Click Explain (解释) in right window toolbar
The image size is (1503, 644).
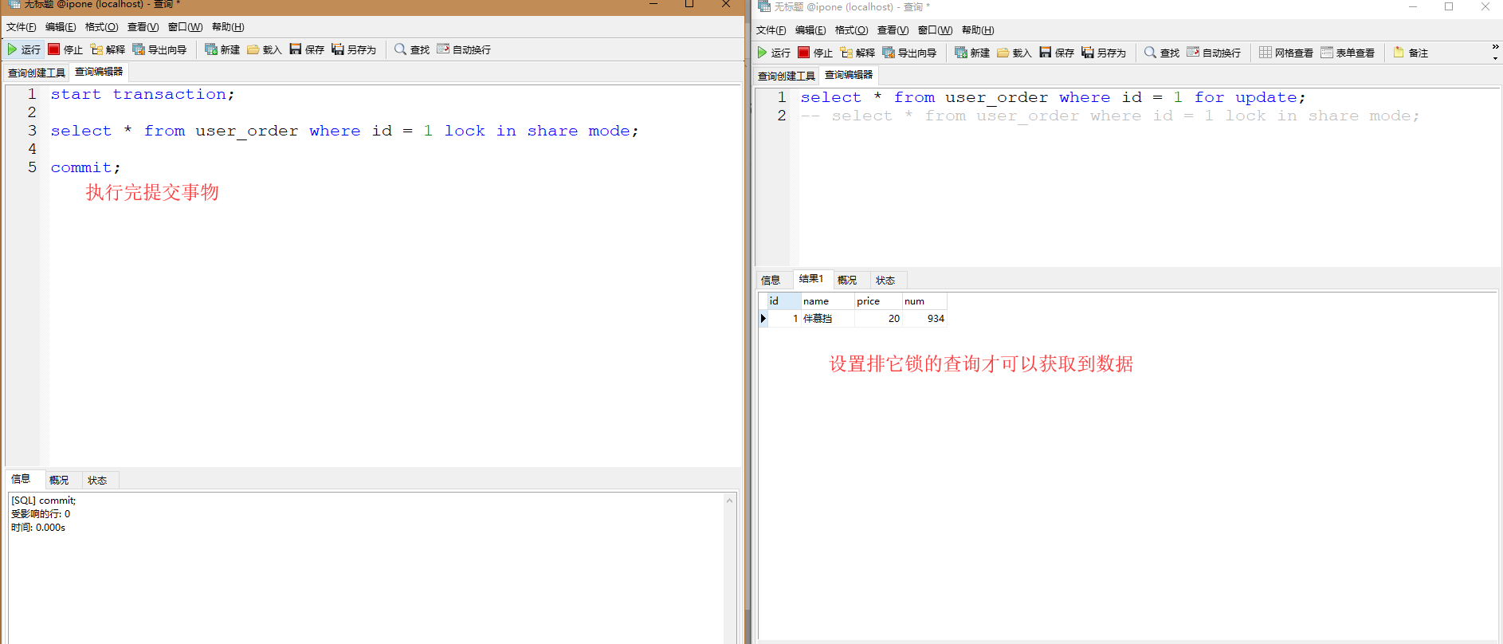coord(857,53)
